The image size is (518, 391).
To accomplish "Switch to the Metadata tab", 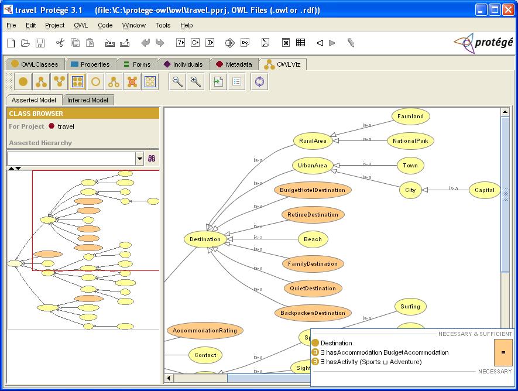I will pyautogui.click(x=234, y=64).
